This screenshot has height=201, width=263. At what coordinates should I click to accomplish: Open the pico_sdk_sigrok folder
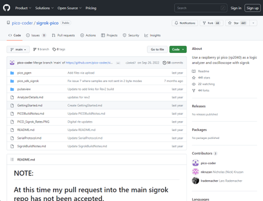pyautogui.click(x=28, y=81)
